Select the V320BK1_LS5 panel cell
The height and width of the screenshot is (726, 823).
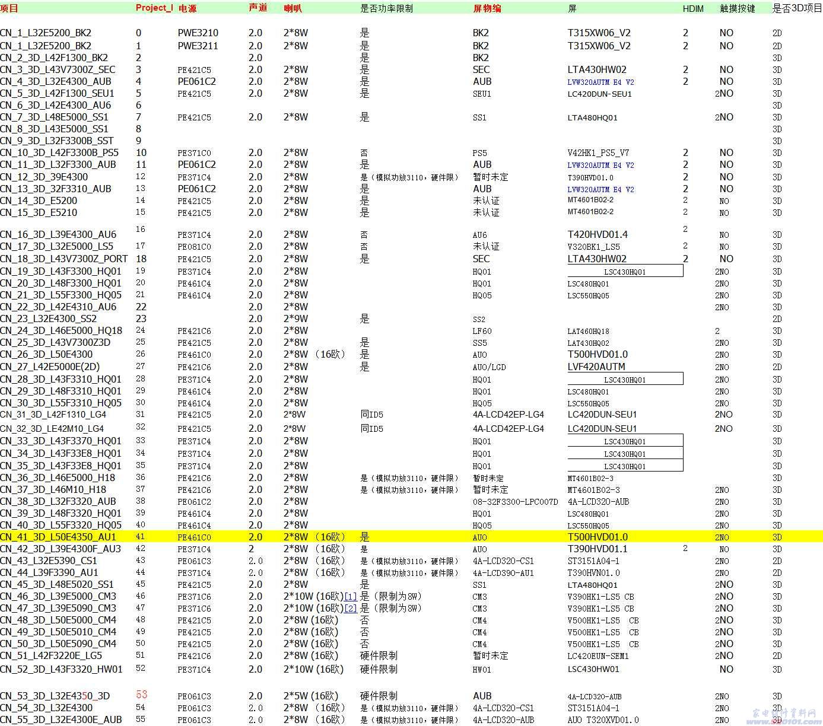tap(593, 247)
